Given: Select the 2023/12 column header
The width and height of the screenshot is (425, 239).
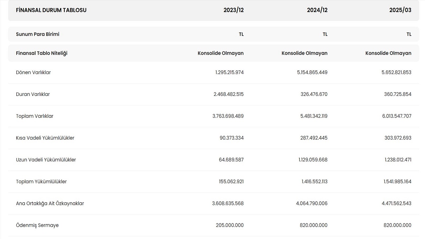Looking at the screenshot, I should click(x=233, y=10).
